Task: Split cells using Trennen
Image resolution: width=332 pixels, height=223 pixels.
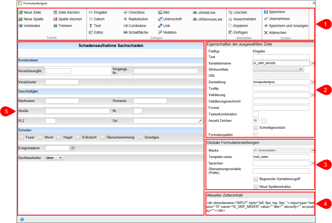Action: (x=62, y=26)
